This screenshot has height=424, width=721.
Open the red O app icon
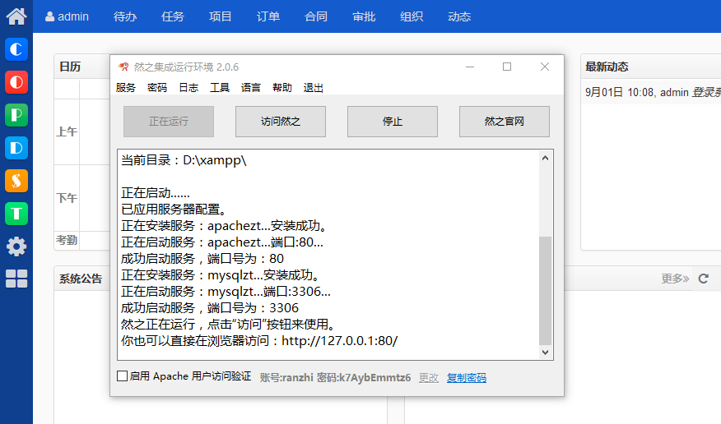[x=16, y=82]
